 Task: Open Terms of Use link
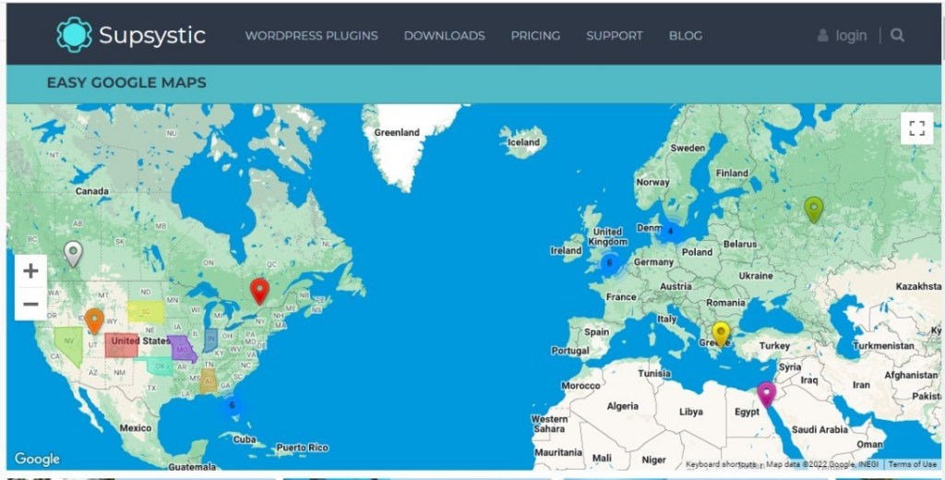[913, 464]
